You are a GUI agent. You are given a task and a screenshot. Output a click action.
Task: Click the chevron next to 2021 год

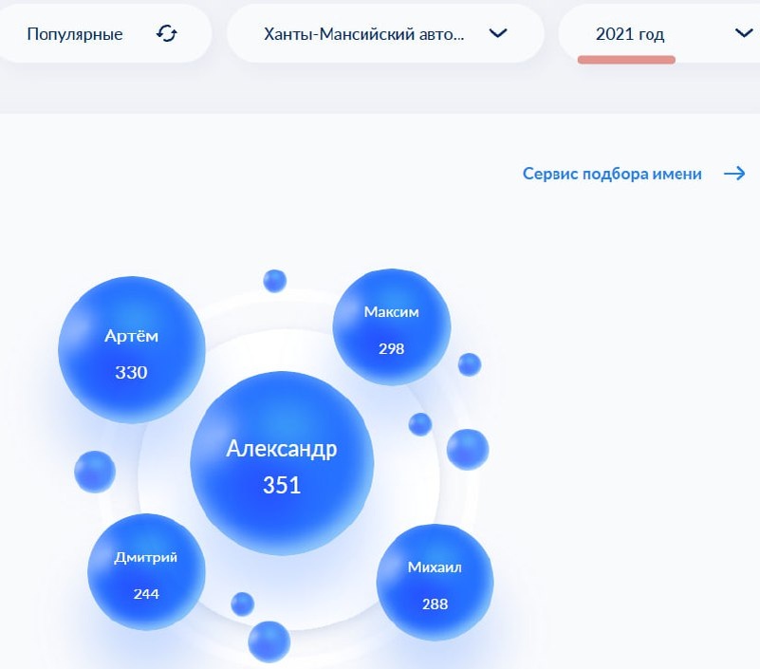(x=744, y=33)
